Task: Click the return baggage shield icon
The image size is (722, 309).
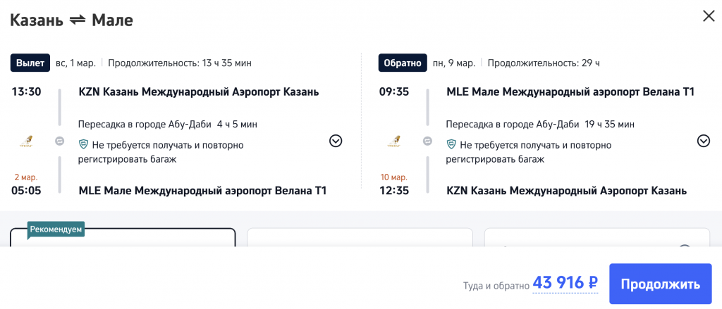Action: 451,145
